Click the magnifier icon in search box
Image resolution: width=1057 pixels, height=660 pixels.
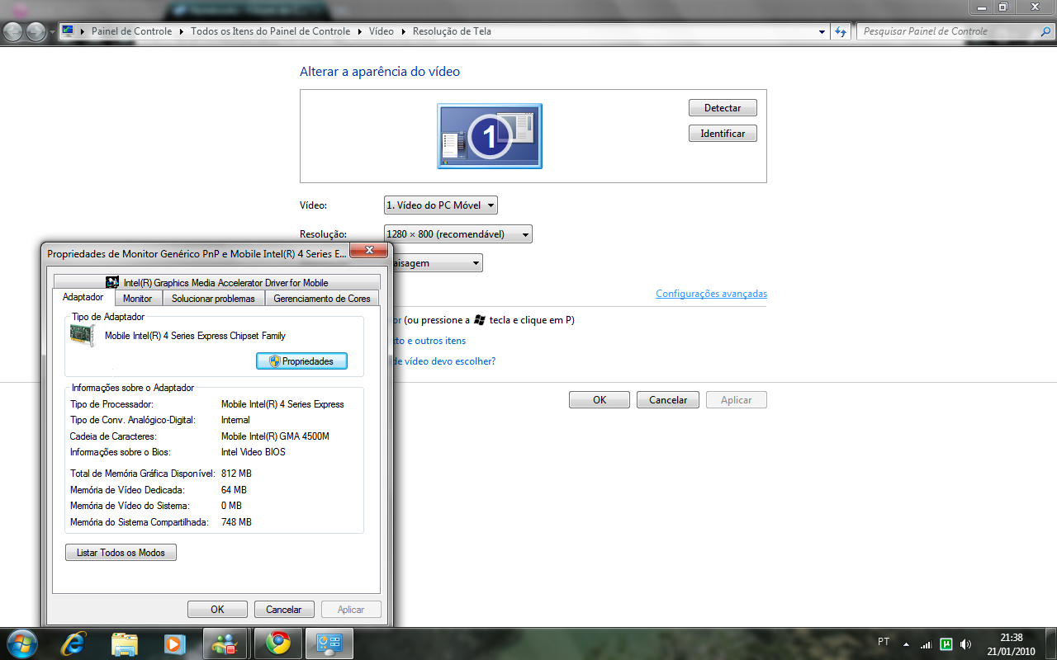[1045, 31]
